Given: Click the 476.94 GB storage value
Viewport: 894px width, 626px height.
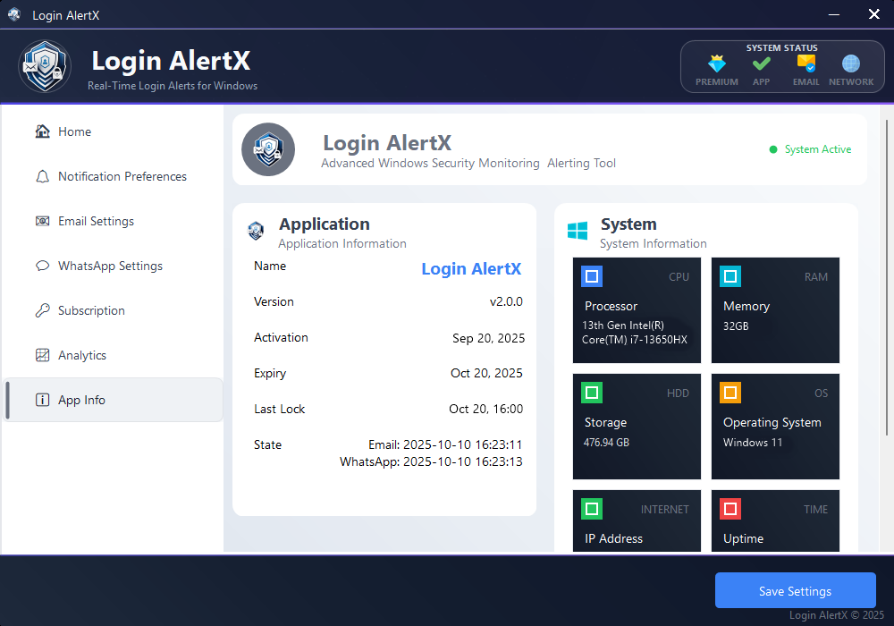Looking at the screenshot, I should (606, 443).
